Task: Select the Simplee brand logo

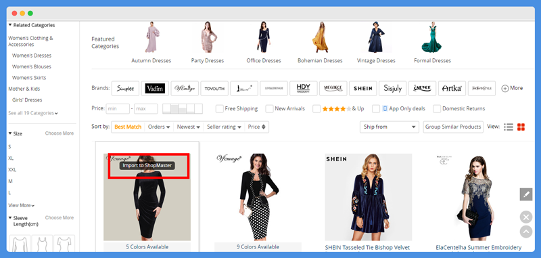Action: (125, 89)
